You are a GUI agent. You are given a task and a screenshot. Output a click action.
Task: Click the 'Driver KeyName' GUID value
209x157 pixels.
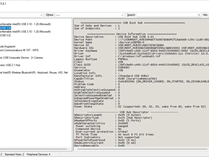point(164,51)
